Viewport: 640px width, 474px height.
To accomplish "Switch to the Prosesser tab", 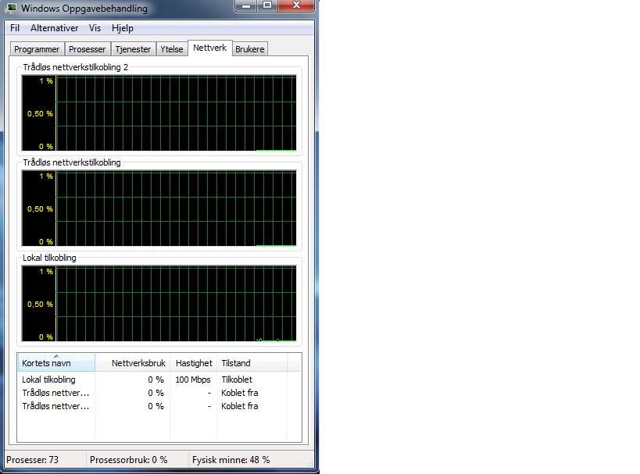I will pos(87,49).
